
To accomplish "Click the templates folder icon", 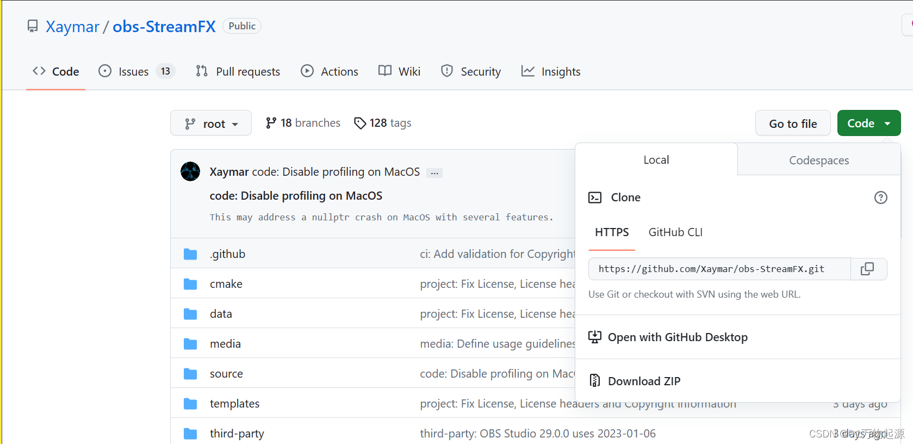I will coord(190,404).
